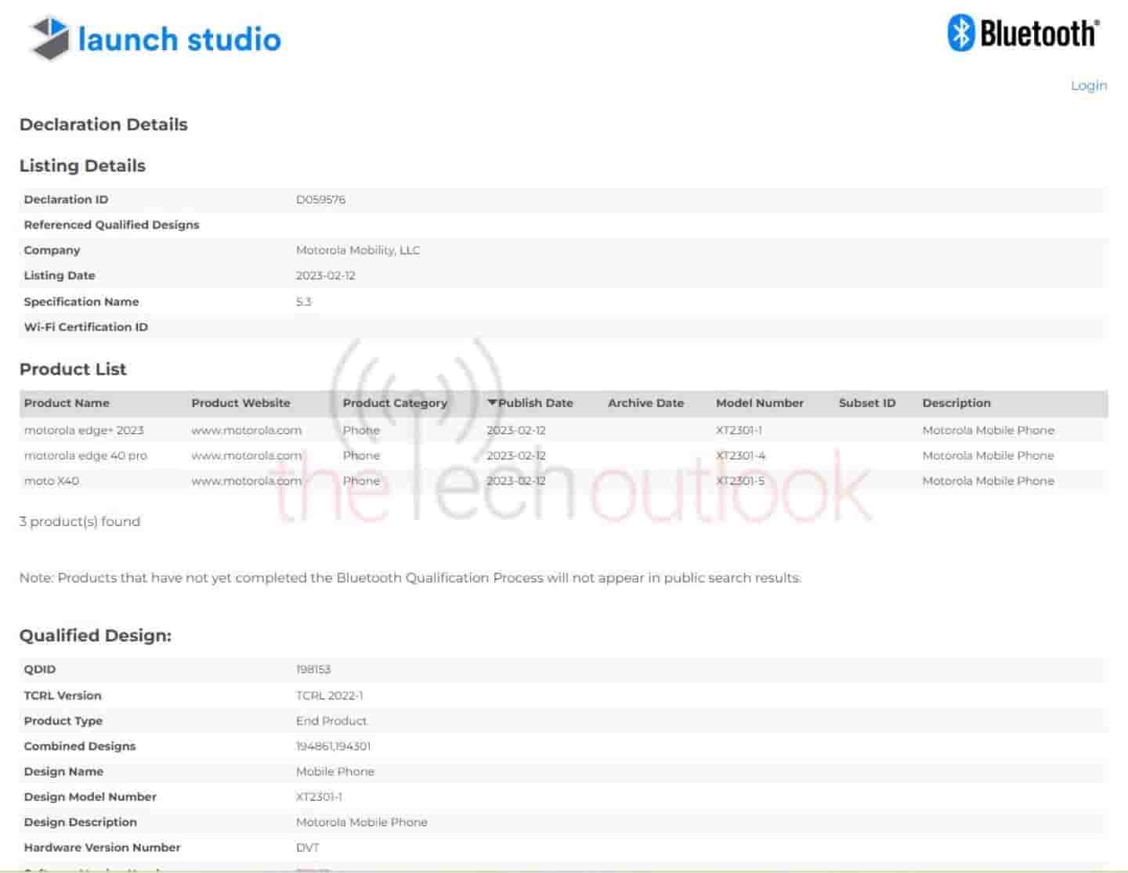Sort by Product Category column header
1128x873 pixels.
coord(395,403)
